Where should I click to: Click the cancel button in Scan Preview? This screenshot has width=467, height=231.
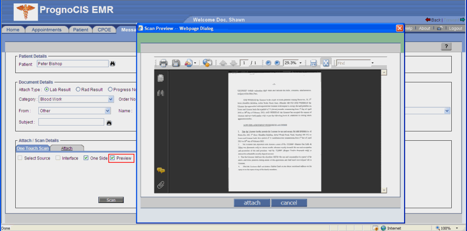coord(289,203)
